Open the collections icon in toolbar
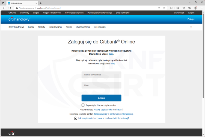205x137 pixels. click(x=189, y=8)
